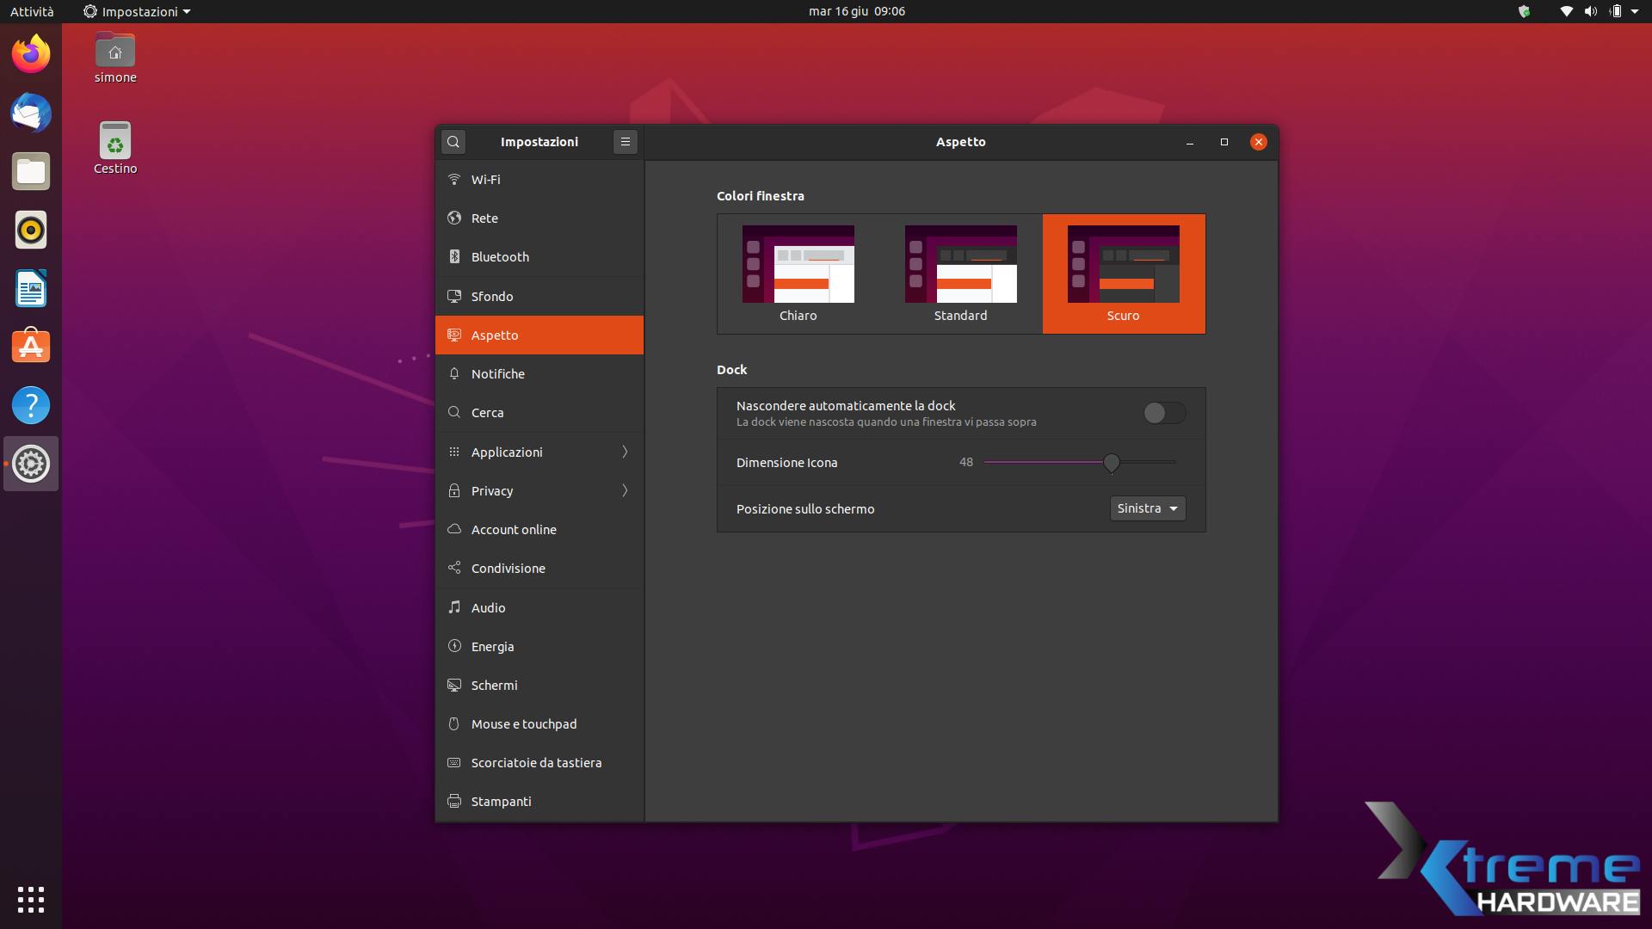Screen dimensions: 1652x929
Task: Open the Help question mark icon
Action: click(31, 405)
